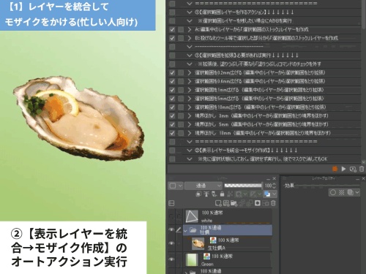Play the selected auto action
Image resolution: width=366 pixels, height=274 pixels.
[x=343, y=169]
